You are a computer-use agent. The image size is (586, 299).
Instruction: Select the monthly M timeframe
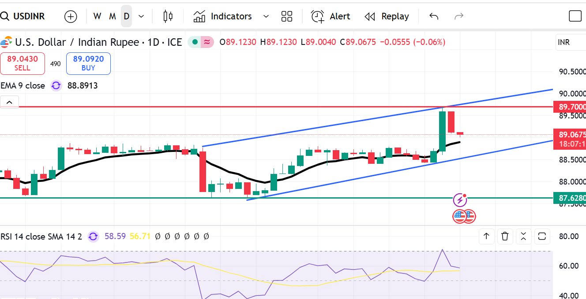coord(113,17)
